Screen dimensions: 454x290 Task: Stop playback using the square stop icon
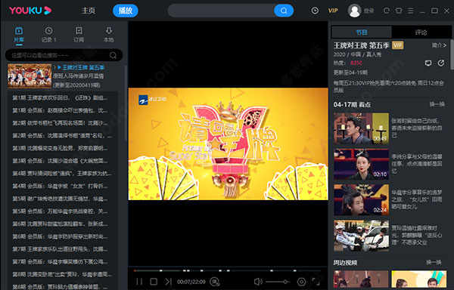(x=154, y=282)
